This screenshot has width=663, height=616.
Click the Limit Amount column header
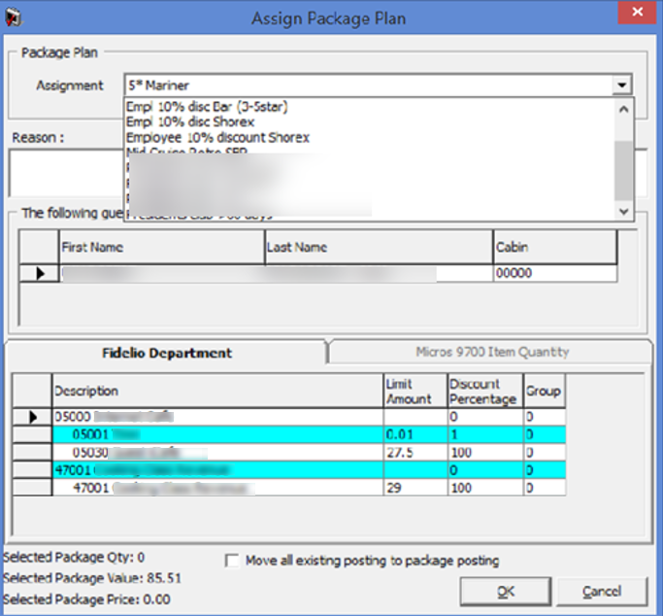point(415,391)
